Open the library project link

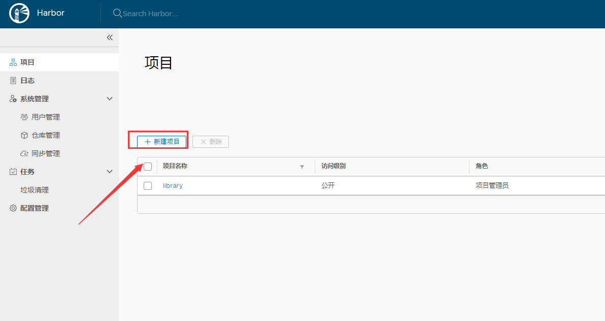click(x=173, y=185)
